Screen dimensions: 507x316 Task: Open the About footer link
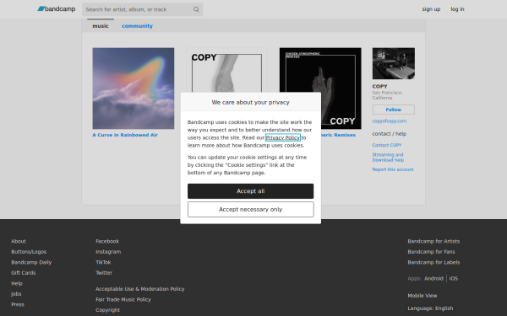(19, 241)
